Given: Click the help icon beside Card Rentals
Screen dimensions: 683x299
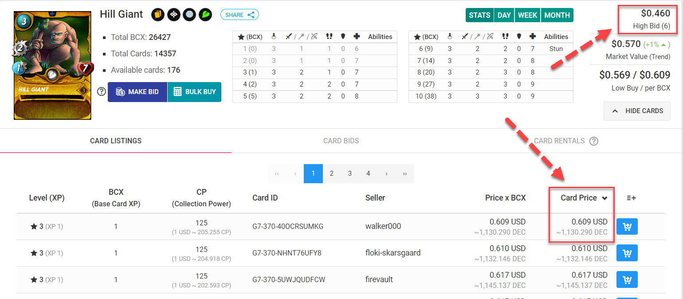Looking at the screenshot, I should [x=594, y=141].
